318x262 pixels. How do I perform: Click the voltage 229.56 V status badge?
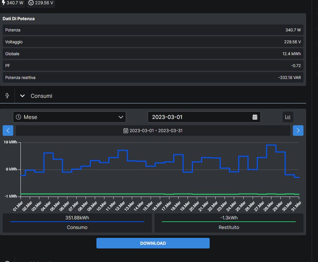(41, 3)
